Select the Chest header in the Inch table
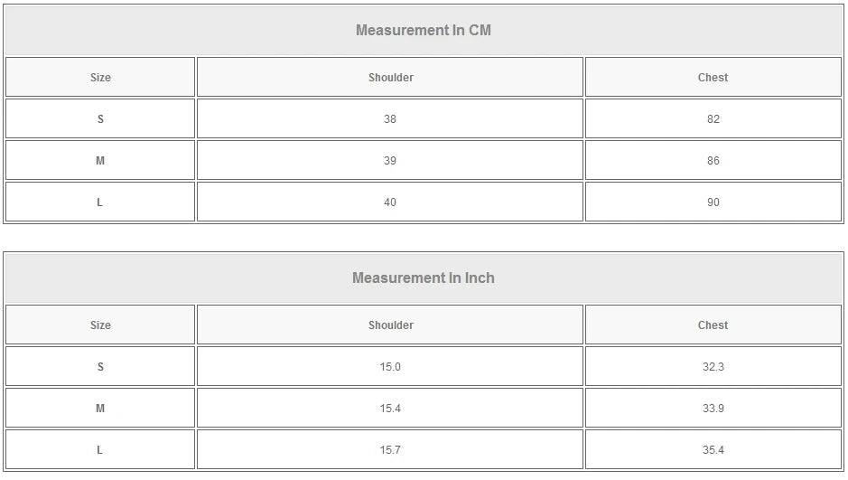848x480 pixels. coord(713,325)
